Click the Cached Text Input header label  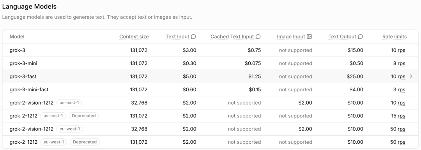pyautogui.click(x=232, y=37)
